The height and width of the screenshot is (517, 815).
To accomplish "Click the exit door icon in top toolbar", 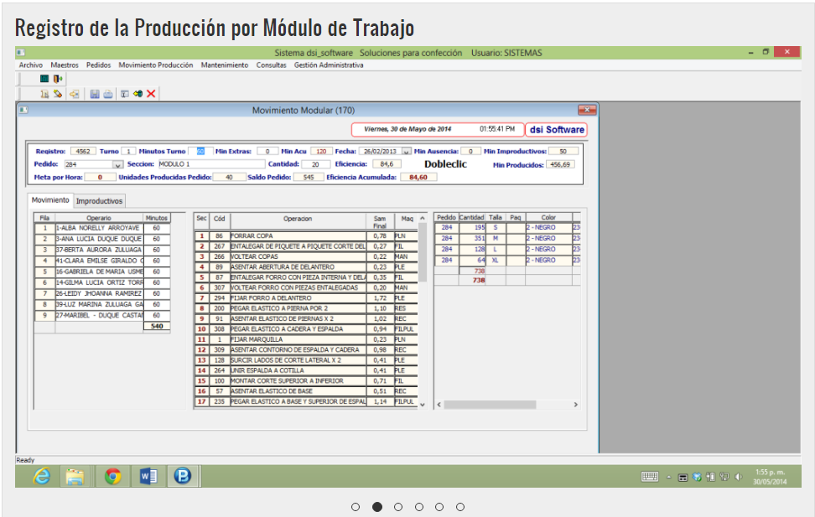I will click(x=58, y=79).
